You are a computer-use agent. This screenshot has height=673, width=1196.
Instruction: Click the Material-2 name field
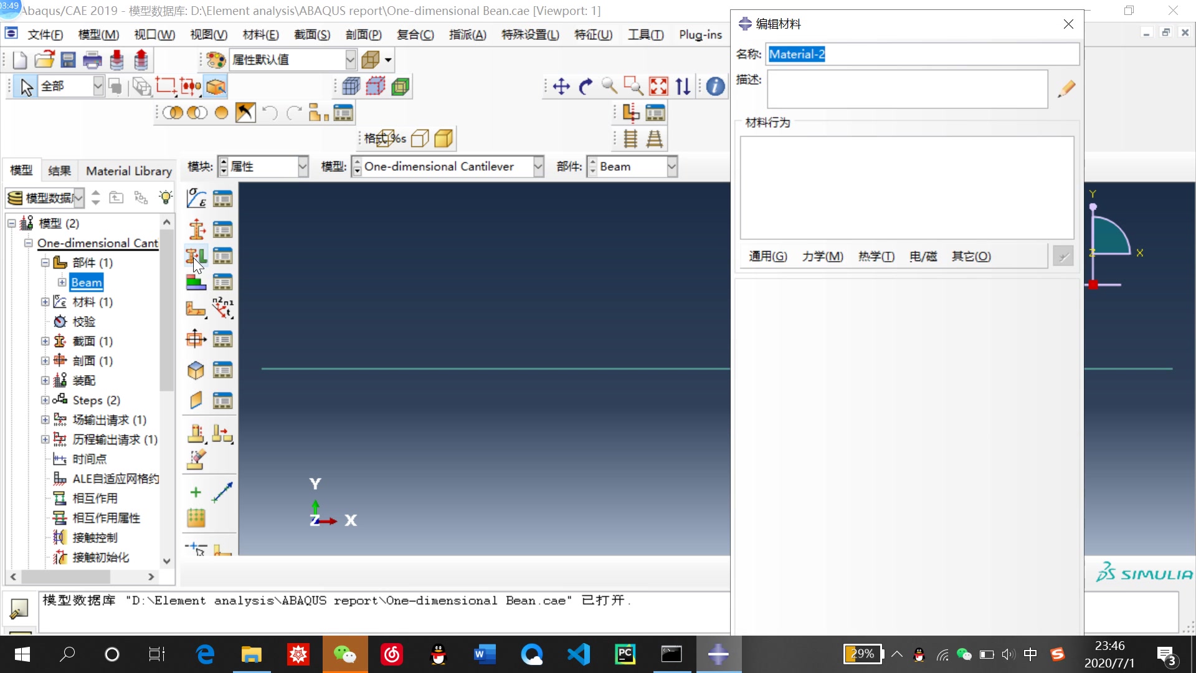[923, 54]
